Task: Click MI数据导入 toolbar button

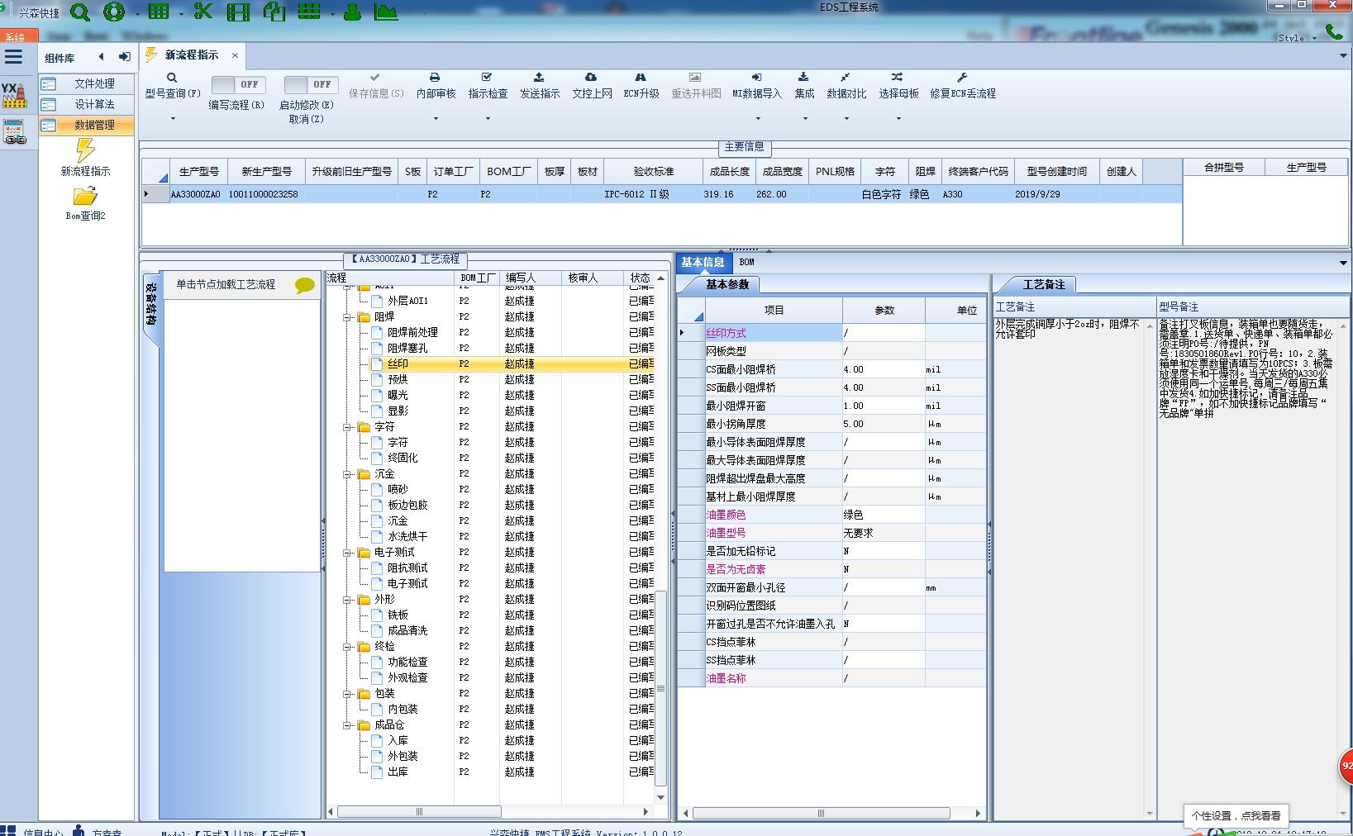Action: (x=756, y=86)
